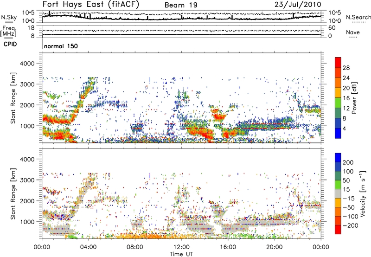Click the dotted line sample under N.Search
371x257 pixels.
click(x=358, y=22)
